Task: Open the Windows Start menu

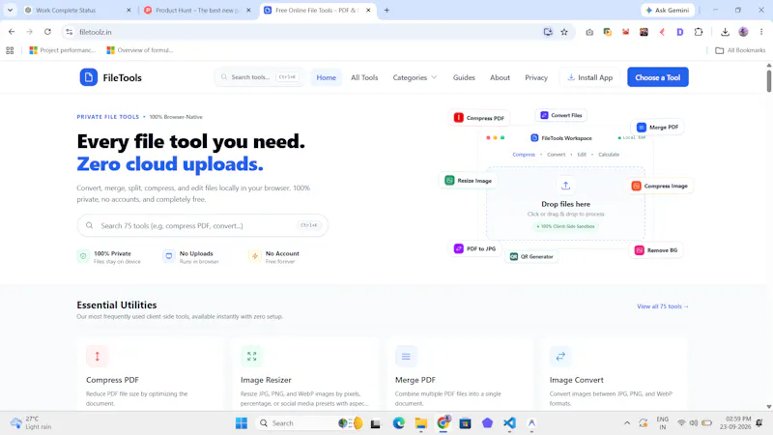Action: coord(241,423)
